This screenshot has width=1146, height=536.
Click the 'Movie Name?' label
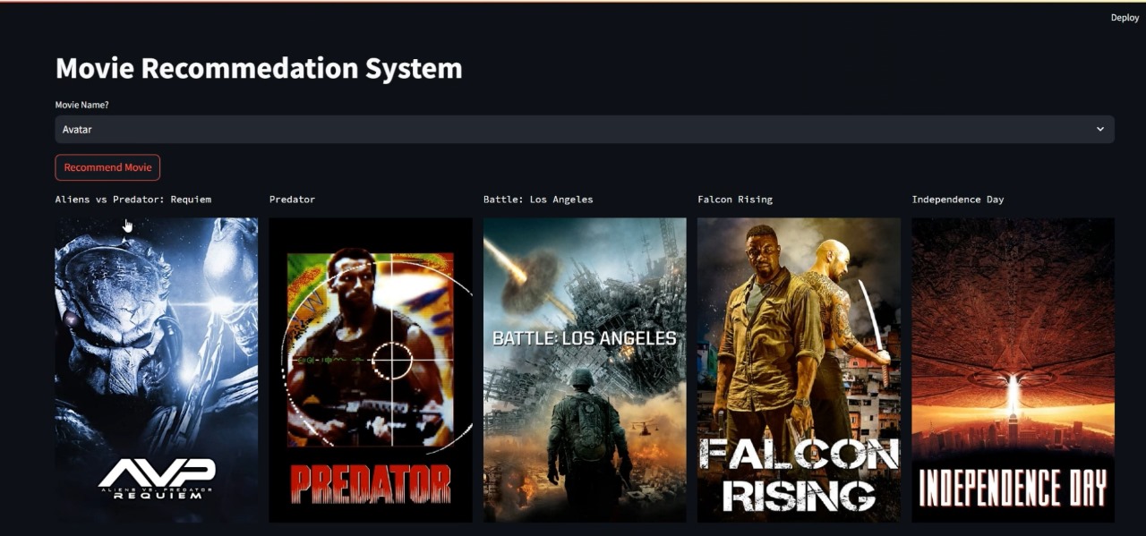(x=82, y=105)
